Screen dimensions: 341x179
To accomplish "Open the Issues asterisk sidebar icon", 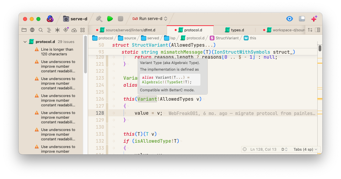I will (57, 30).
